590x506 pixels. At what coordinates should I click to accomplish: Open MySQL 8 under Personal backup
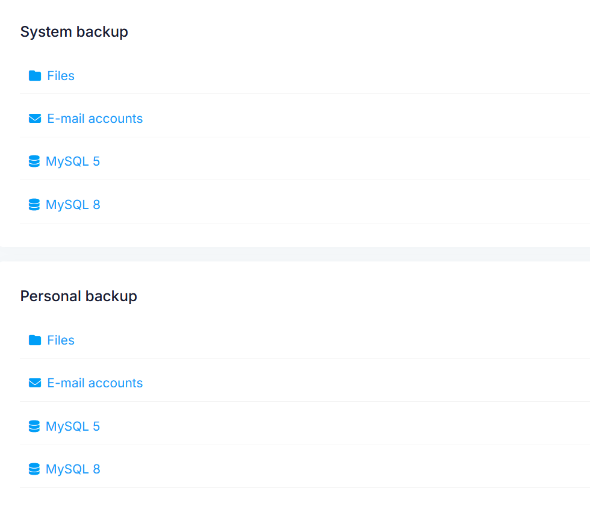click(73, 469)
